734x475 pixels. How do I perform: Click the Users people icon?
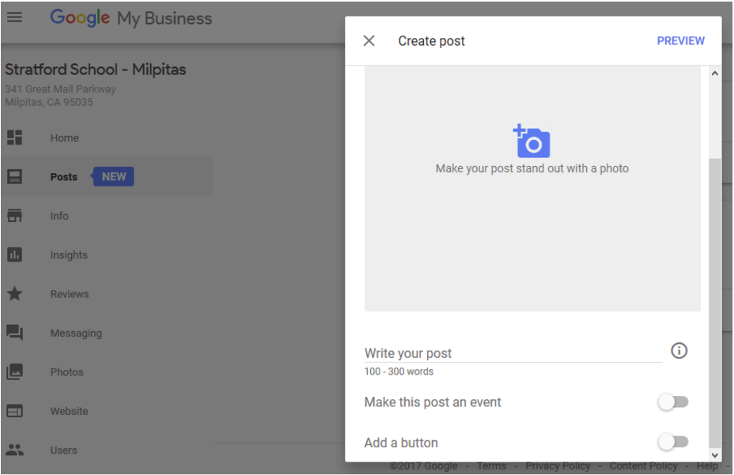pos(14,450)
